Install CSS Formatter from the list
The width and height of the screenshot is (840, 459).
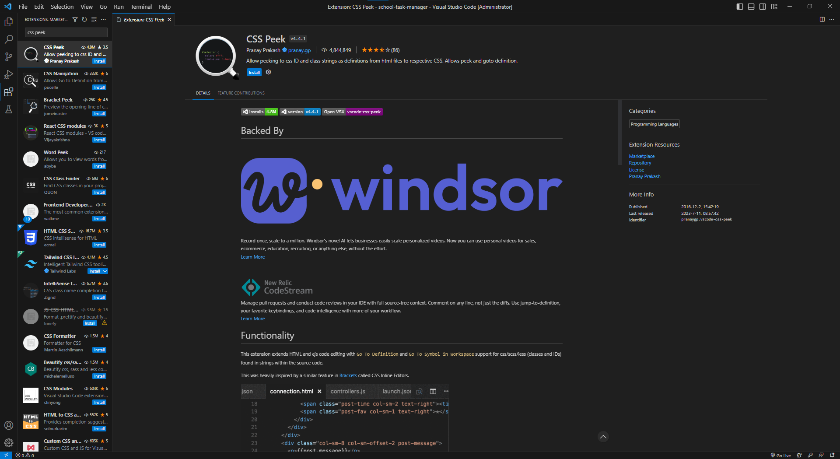pyautogui.click(x=99, y=350)
